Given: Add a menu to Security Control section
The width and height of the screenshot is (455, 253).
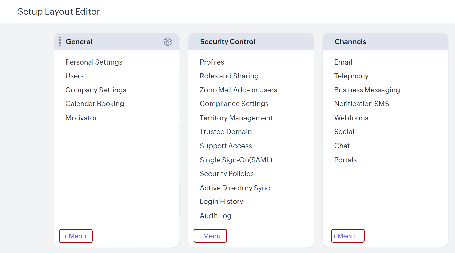Looking at the screenshot, I should pyautogui.click(x=210, y=236).
